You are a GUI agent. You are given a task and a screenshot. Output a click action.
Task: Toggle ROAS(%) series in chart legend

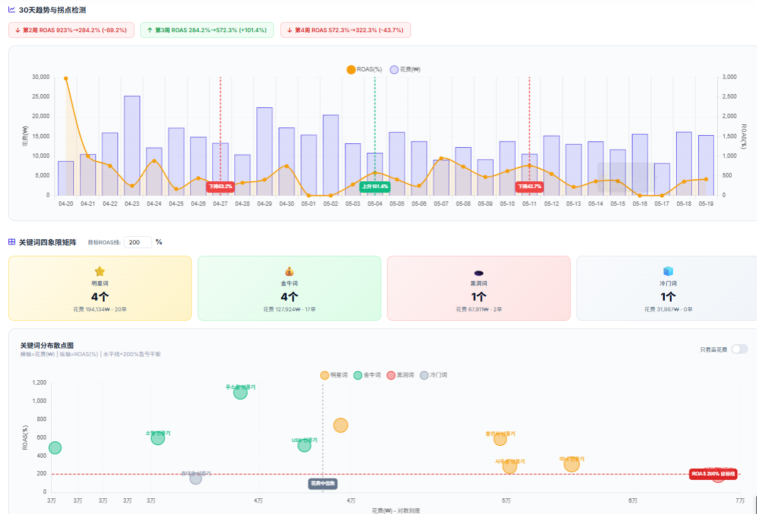[364, 69]
